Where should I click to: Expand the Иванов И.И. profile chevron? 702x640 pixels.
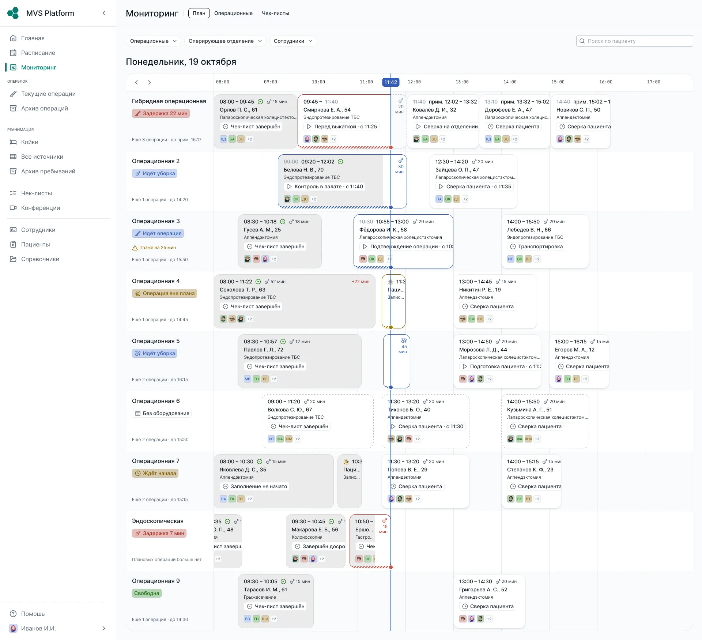(x=104, y=628)
